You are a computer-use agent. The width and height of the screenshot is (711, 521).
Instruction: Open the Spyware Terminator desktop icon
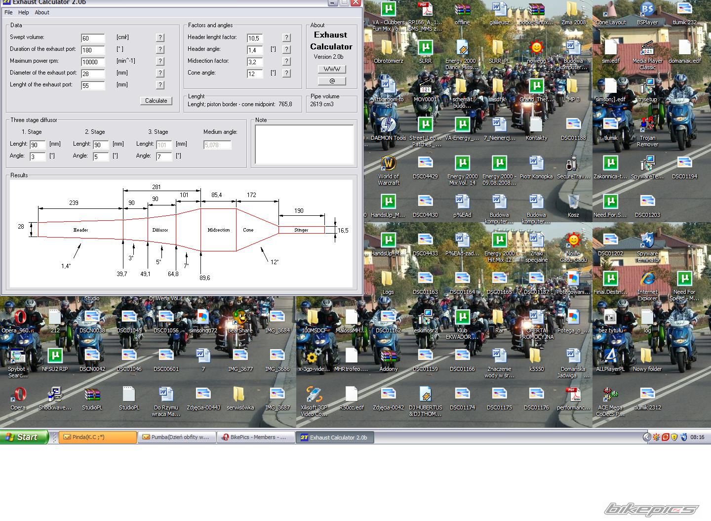coord(647,241)
